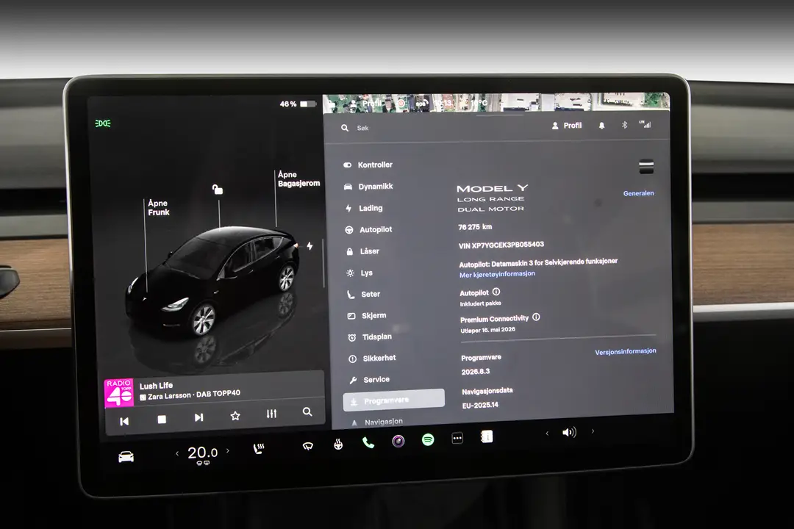
Task: Click the Åpne Frunk label
Action: [159, 207]
